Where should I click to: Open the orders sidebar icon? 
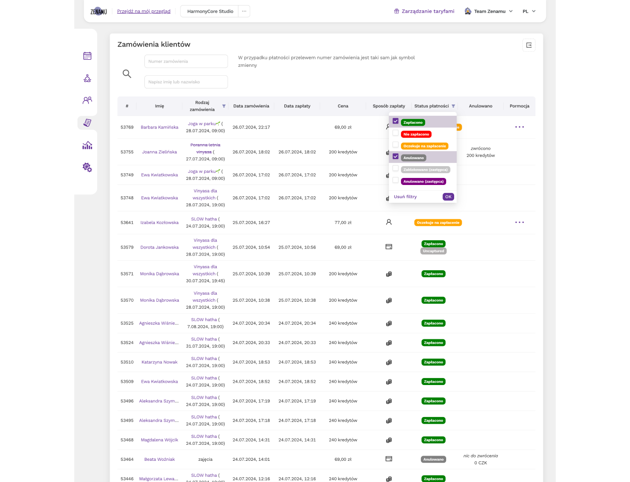[x=87, y=123]
